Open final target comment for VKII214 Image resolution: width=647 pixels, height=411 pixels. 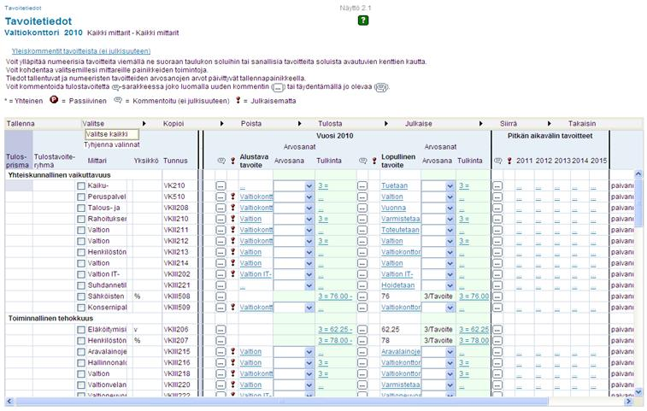pyautogui.click(x=362, y=263)
